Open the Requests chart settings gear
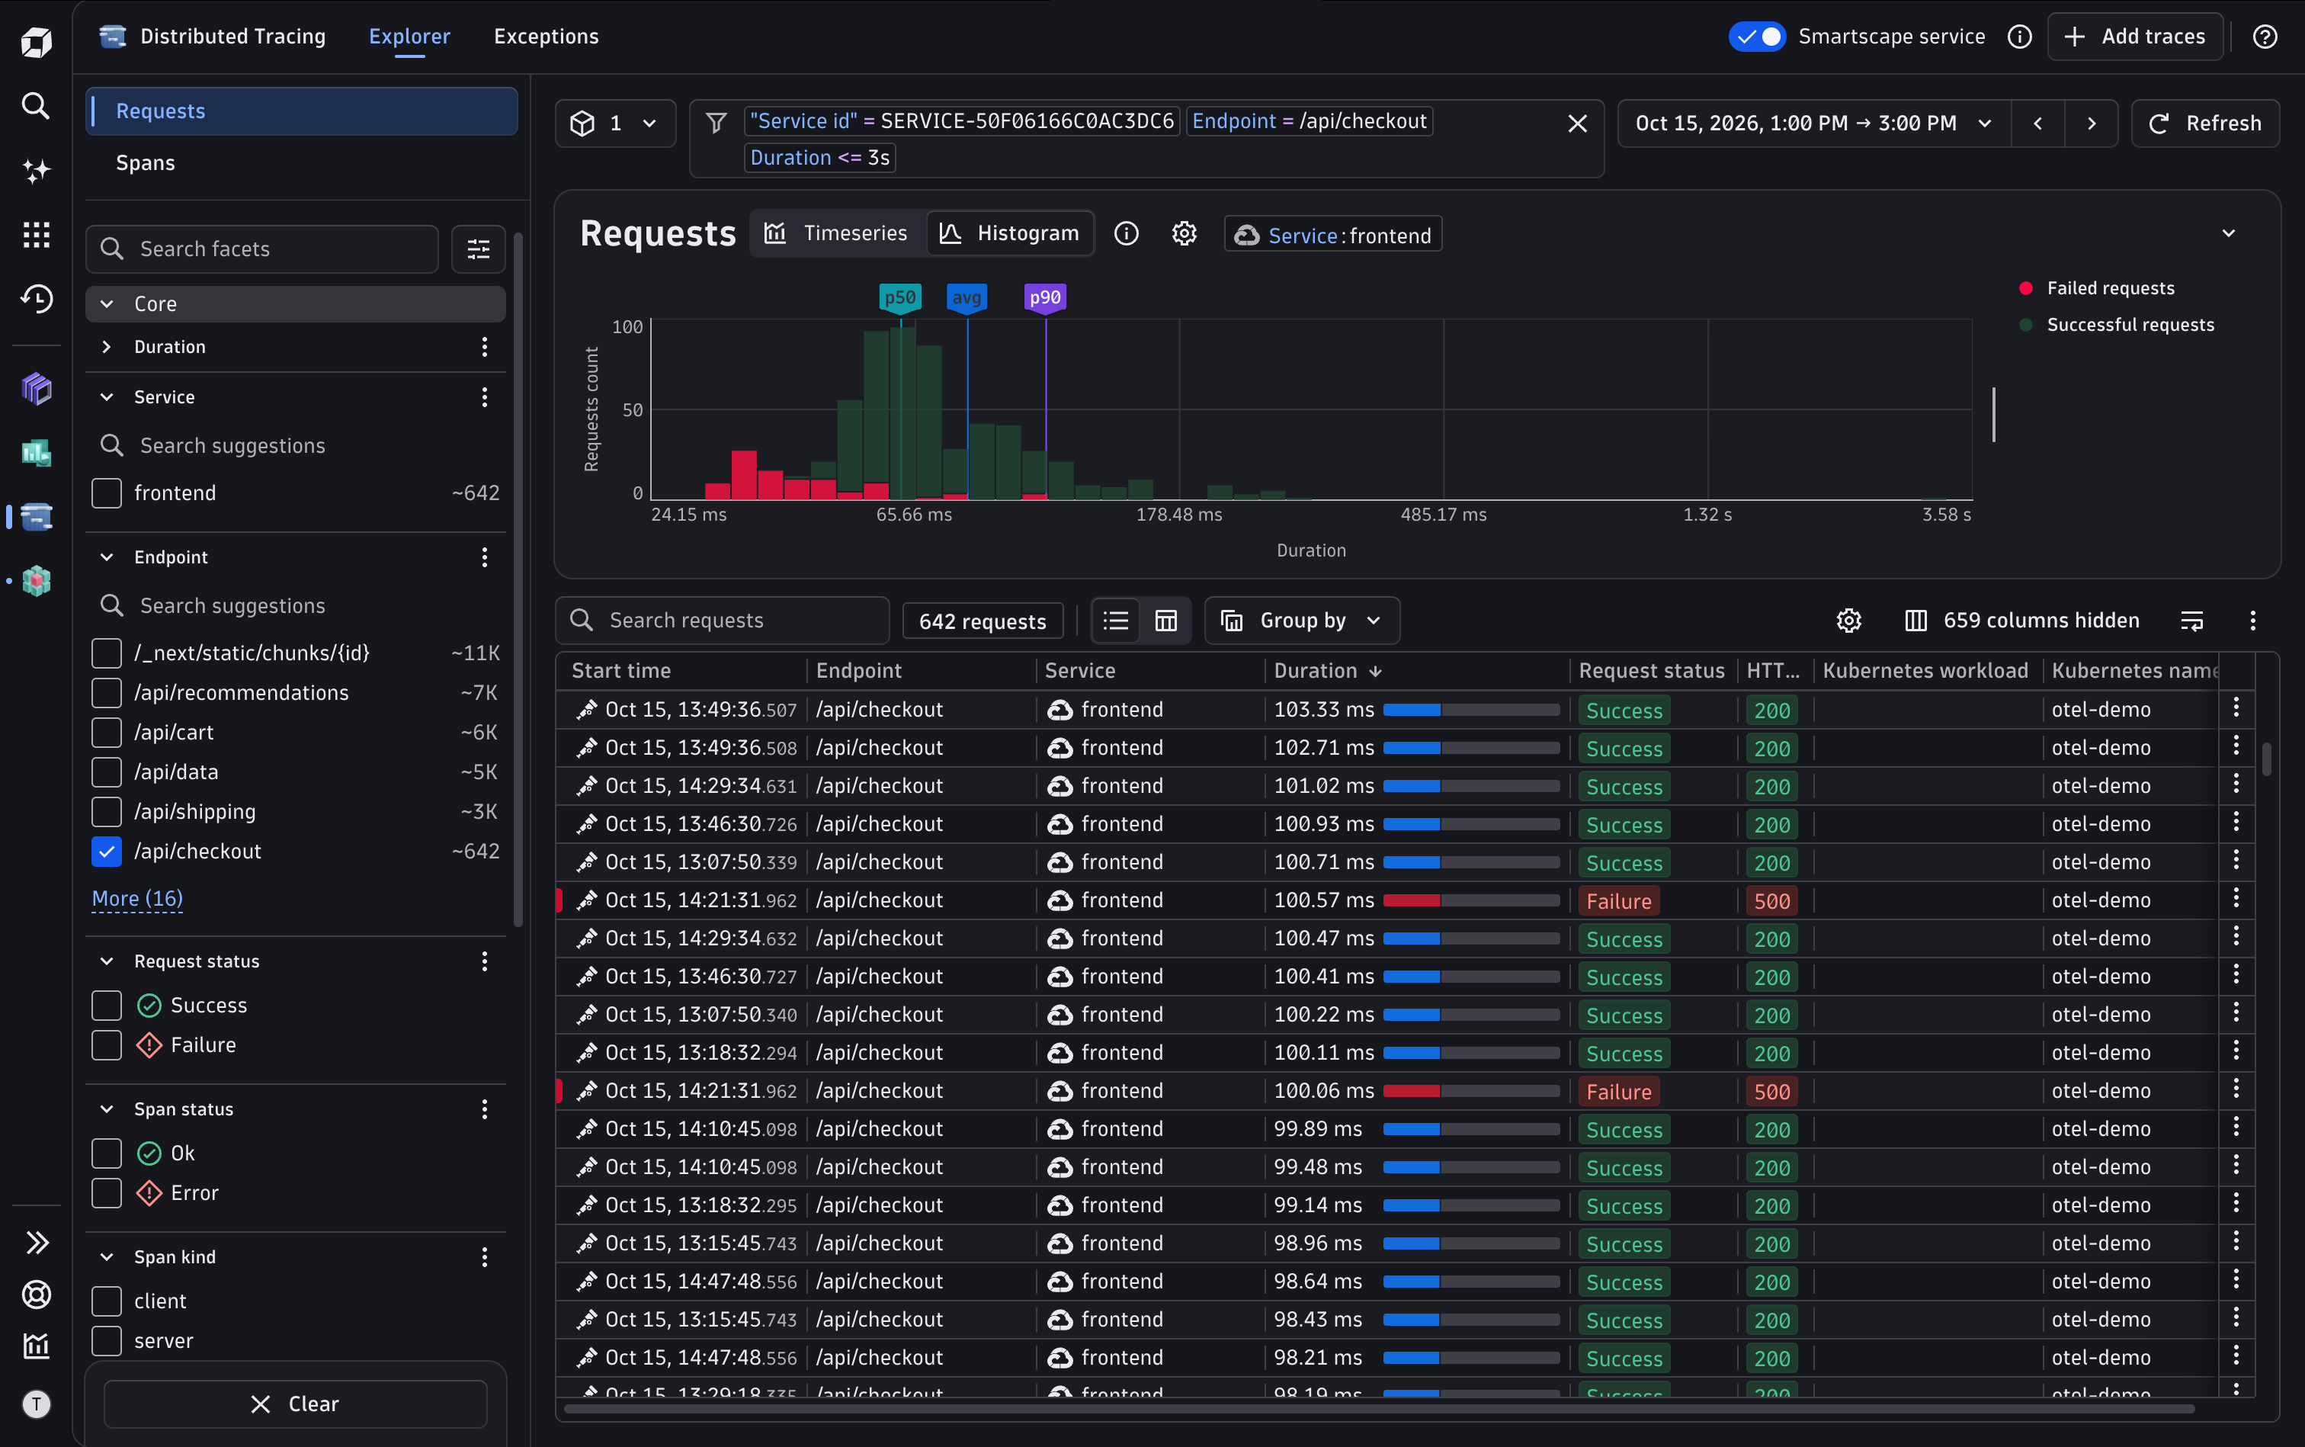This screenshot has height=1447, width=2305. (x=1184, y=233)
